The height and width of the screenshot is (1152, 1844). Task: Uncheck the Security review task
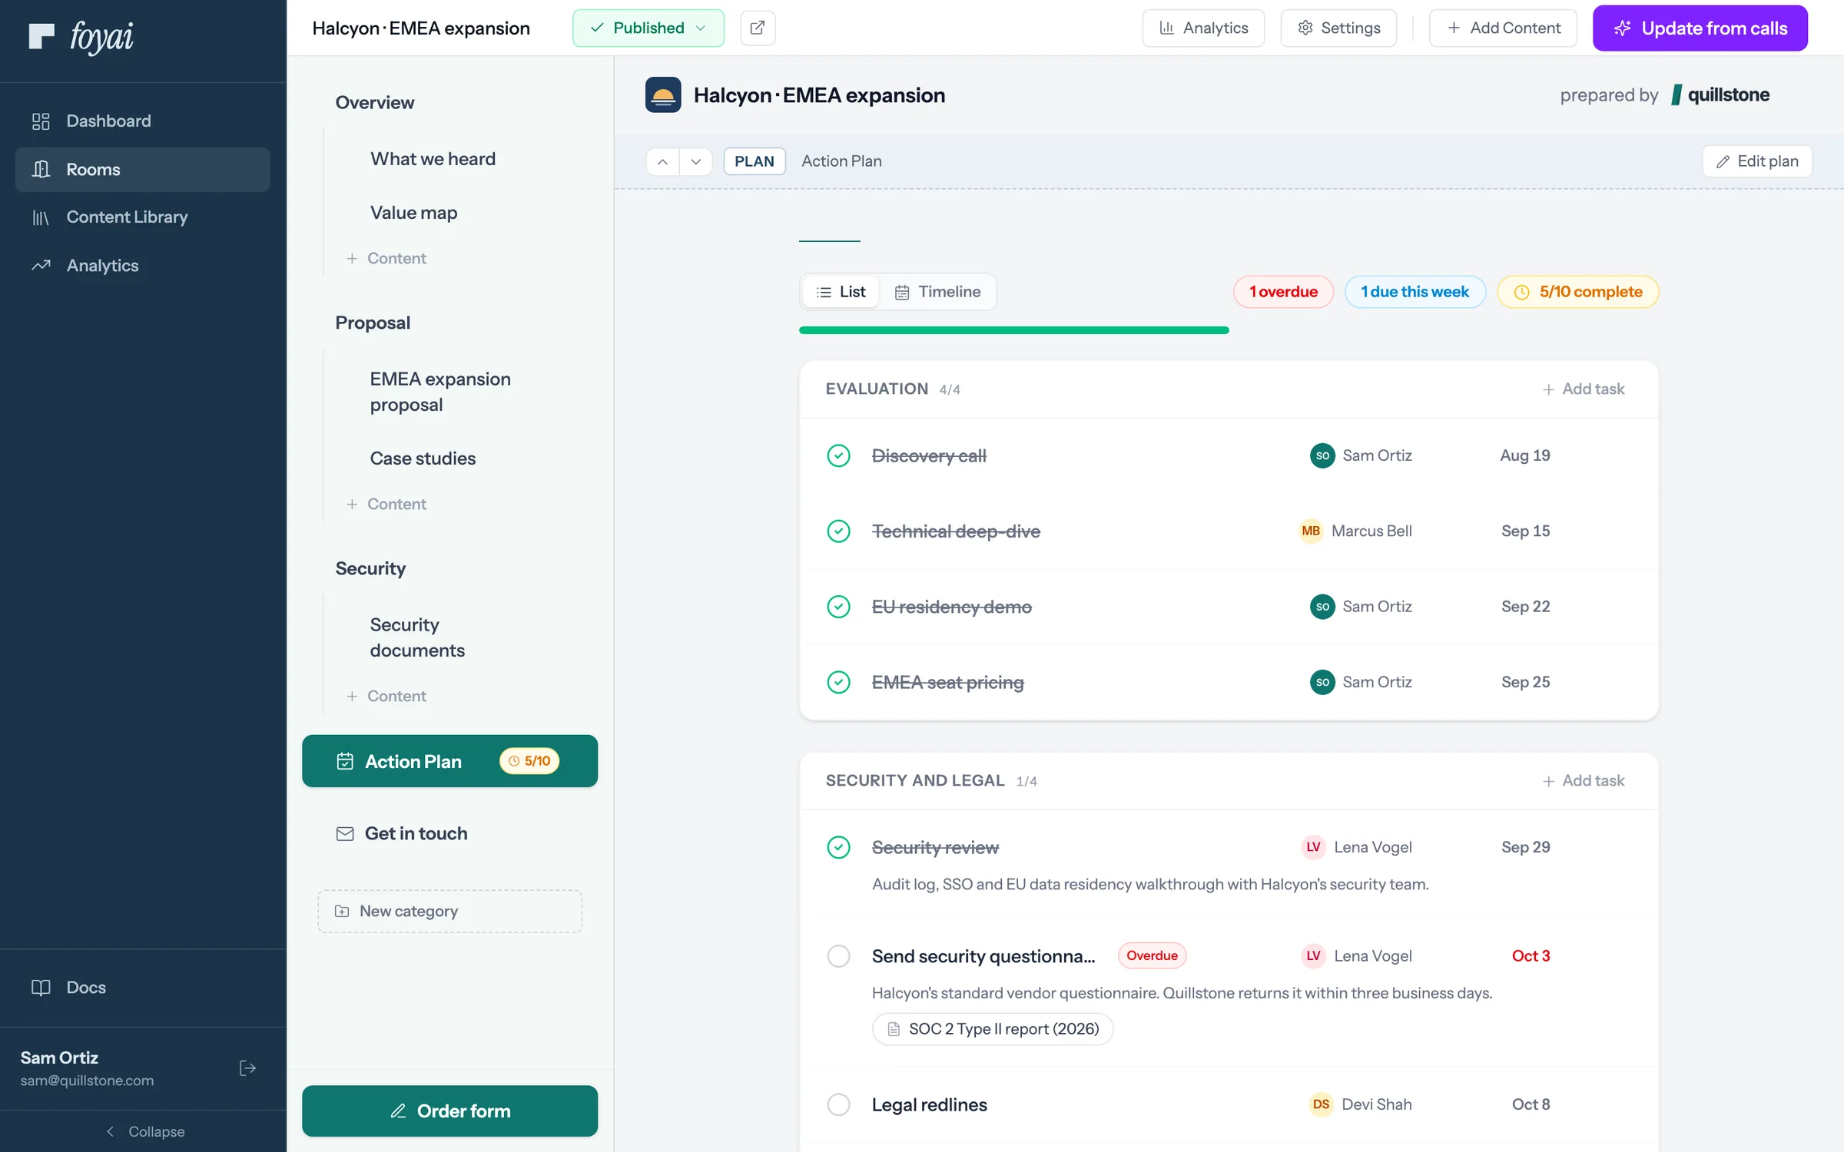pyautogui.click(x=838, y=848)
